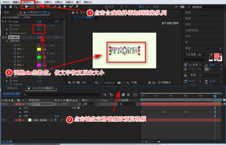
Task: Open the magenta 颜色 3 swatch
Action: point(39,65)
